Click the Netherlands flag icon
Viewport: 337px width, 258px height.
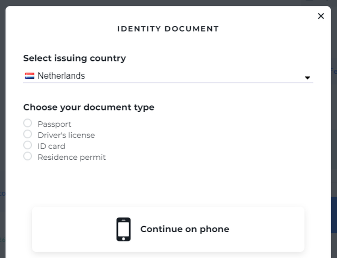point(30,76)
